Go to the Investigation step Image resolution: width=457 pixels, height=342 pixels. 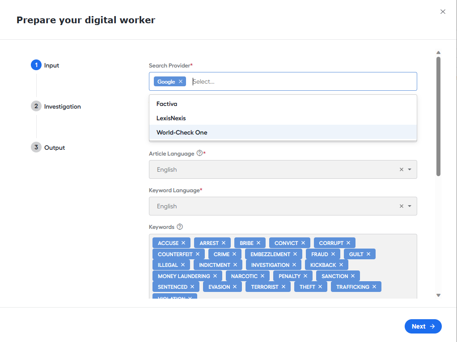pyautogui.click(x=62, y=106)
